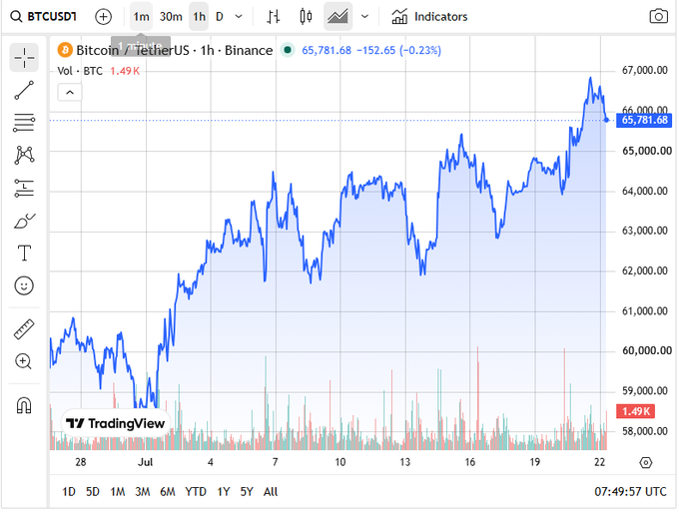The width and height of the screenshot is (679, 512).
Task: Click the Bitcoin coin logo
Action: [65, 50]
